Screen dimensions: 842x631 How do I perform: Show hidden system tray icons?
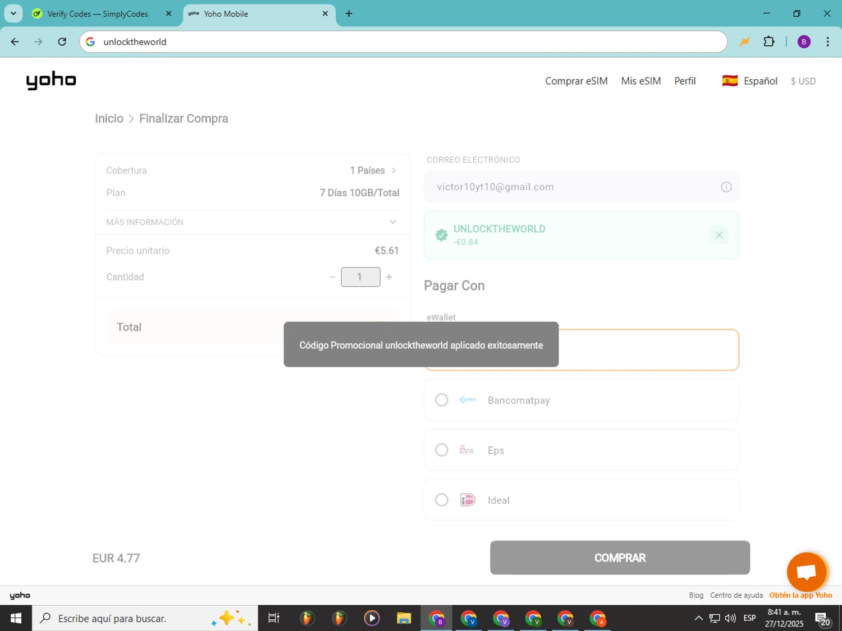[698, 618]
